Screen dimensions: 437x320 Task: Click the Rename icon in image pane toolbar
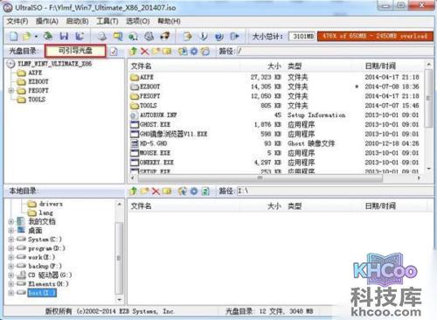pyautogui.click(x=167, y=52)
